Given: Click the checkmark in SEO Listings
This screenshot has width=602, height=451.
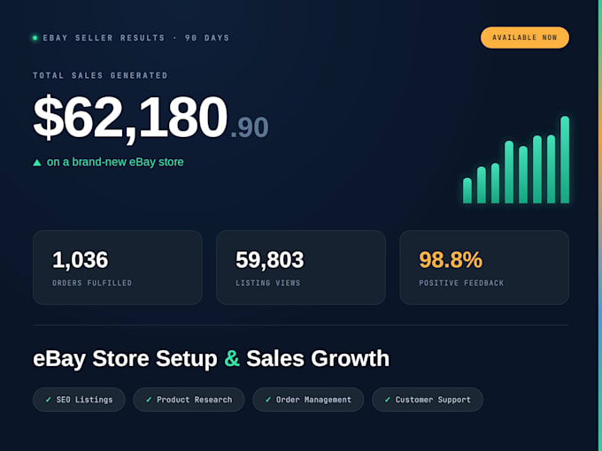Looking at the screenshot, I should coord(49,400).
